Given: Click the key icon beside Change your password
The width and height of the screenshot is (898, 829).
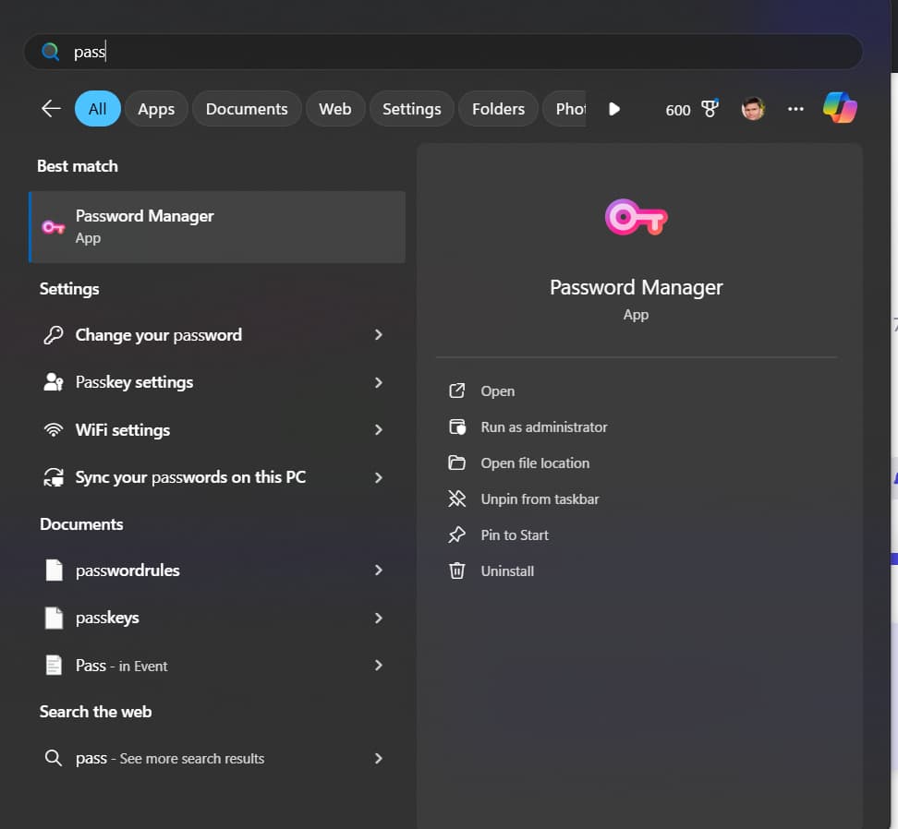Looking at the screenshot, I should [54, 335].
